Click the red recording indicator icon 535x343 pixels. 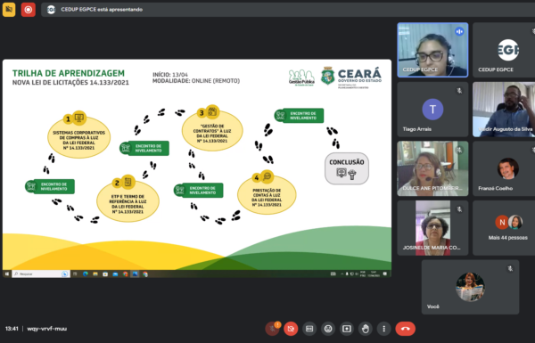pos(29,10)
